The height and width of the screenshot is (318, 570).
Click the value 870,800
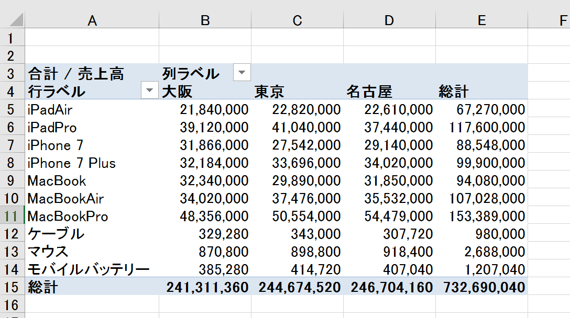tap(224, 252)
